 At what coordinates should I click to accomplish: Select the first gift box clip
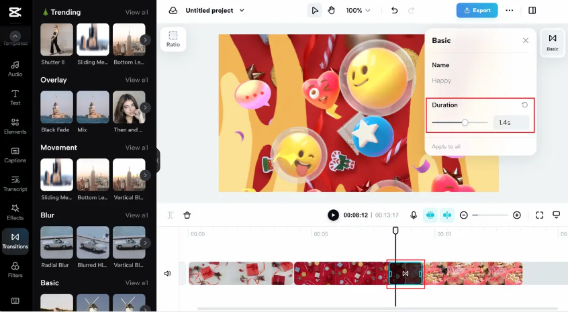241,274
